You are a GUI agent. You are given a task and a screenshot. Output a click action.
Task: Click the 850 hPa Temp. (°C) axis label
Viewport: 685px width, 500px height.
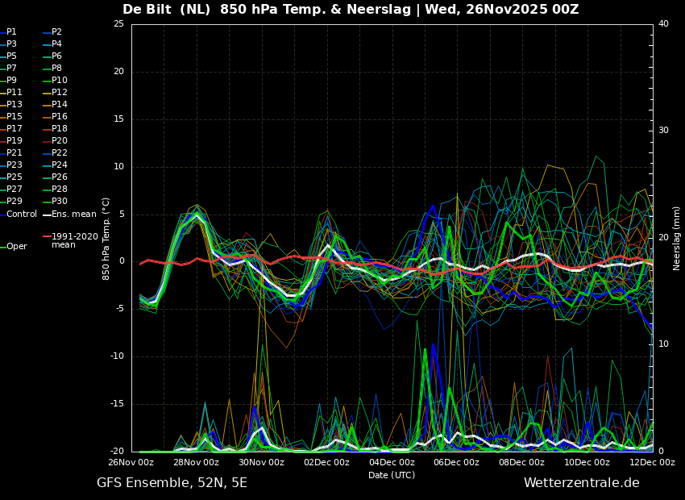(x=106, y=239)
